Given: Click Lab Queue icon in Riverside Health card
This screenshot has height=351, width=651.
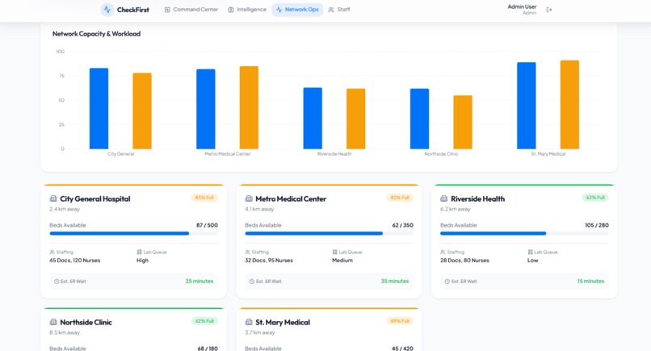Looking at the screenshot, I should click(530, 253).
